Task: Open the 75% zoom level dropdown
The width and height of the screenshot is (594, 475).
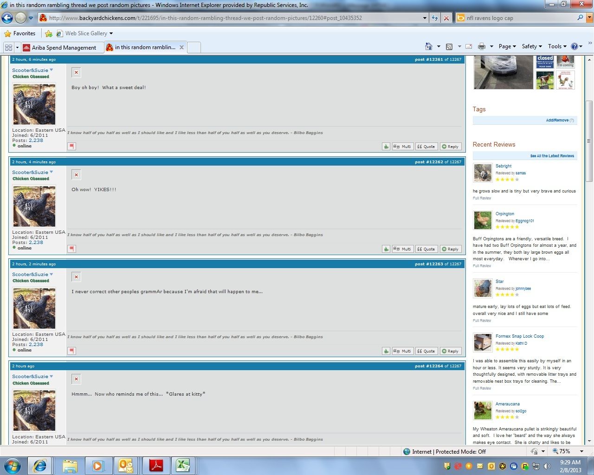Action: click(581, 451)
